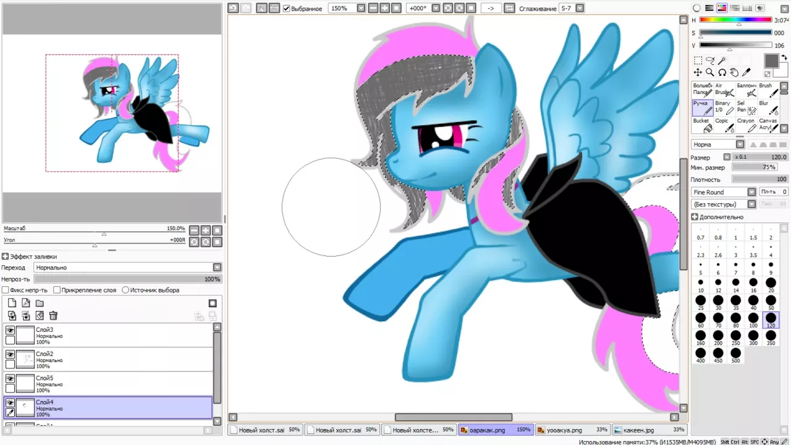Toggle the HSV slider panel
The width and height of the screenshot is (791, 445).
click(721, 8)
